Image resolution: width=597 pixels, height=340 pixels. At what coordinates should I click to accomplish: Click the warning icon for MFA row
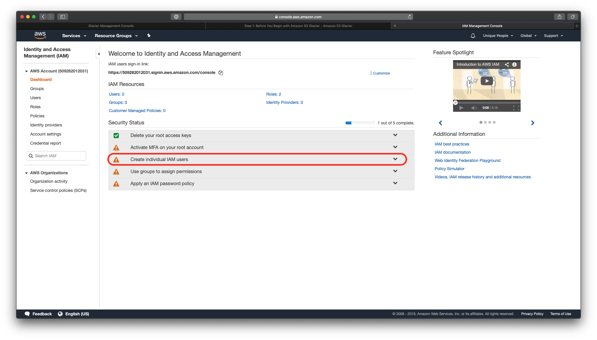coord(116,148)
